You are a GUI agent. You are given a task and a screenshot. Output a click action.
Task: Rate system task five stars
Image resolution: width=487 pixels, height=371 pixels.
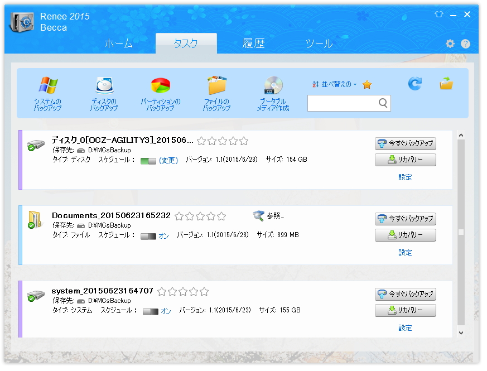[x=204, y=291]
